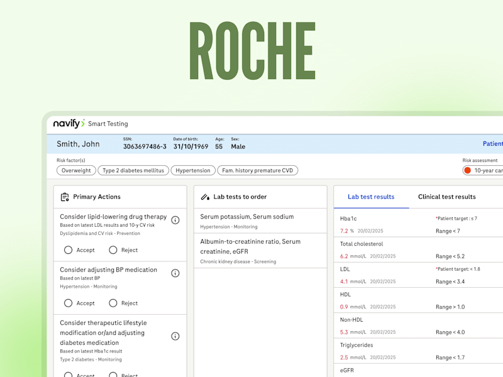This screenshot has height=377, width=503.
Task: Reject adjusting BP medication
Action: click(x=113, y=303)
